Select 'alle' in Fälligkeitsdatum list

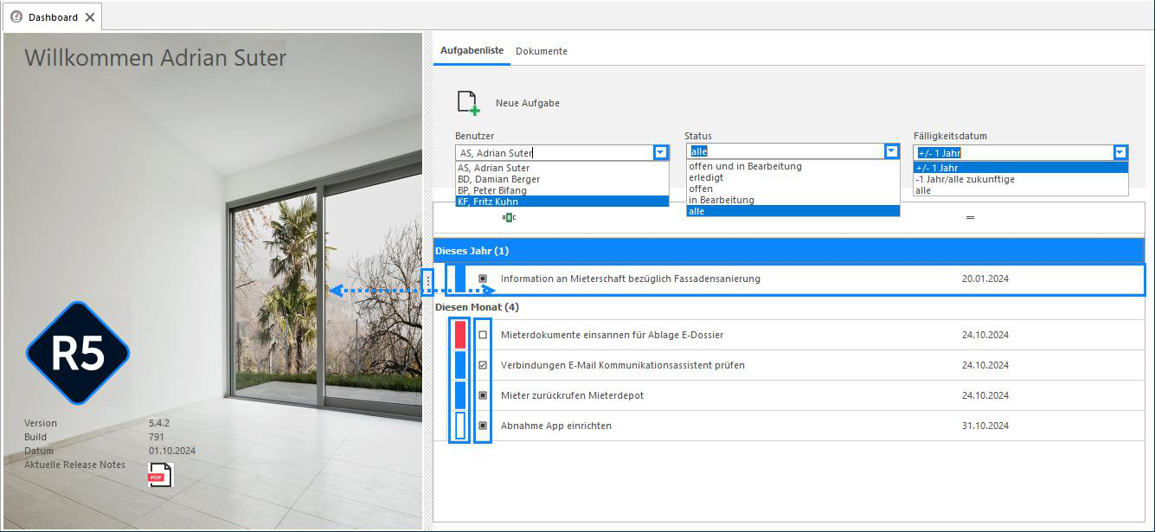(1021, 190)
